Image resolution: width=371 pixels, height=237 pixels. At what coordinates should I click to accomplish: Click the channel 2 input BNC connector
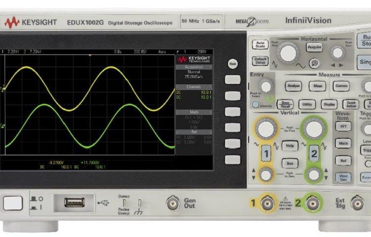pyautogui.click(x=312, y=202)
